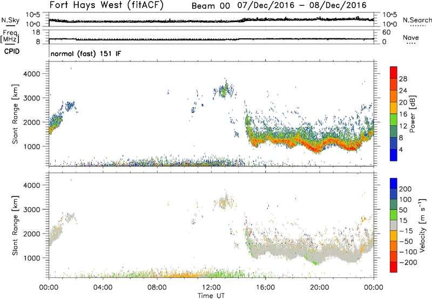Click the gray band of the velocity colorbar
Screen dimensions: 432x299
tap(394, 225)
